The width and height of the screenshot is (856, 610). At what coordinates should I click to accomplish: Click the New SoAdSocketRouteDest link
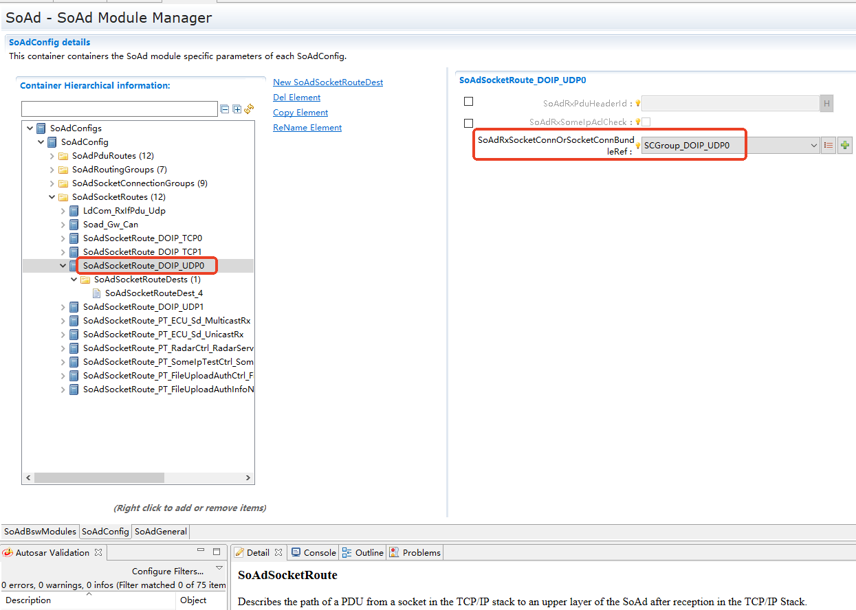328,82
